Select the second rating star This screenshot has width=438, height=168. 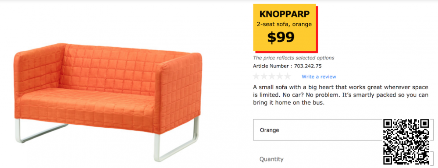(x=264, y=76)
